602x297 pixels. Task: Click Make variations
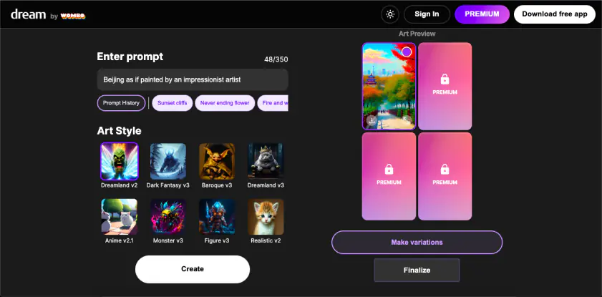pos(417,242)
